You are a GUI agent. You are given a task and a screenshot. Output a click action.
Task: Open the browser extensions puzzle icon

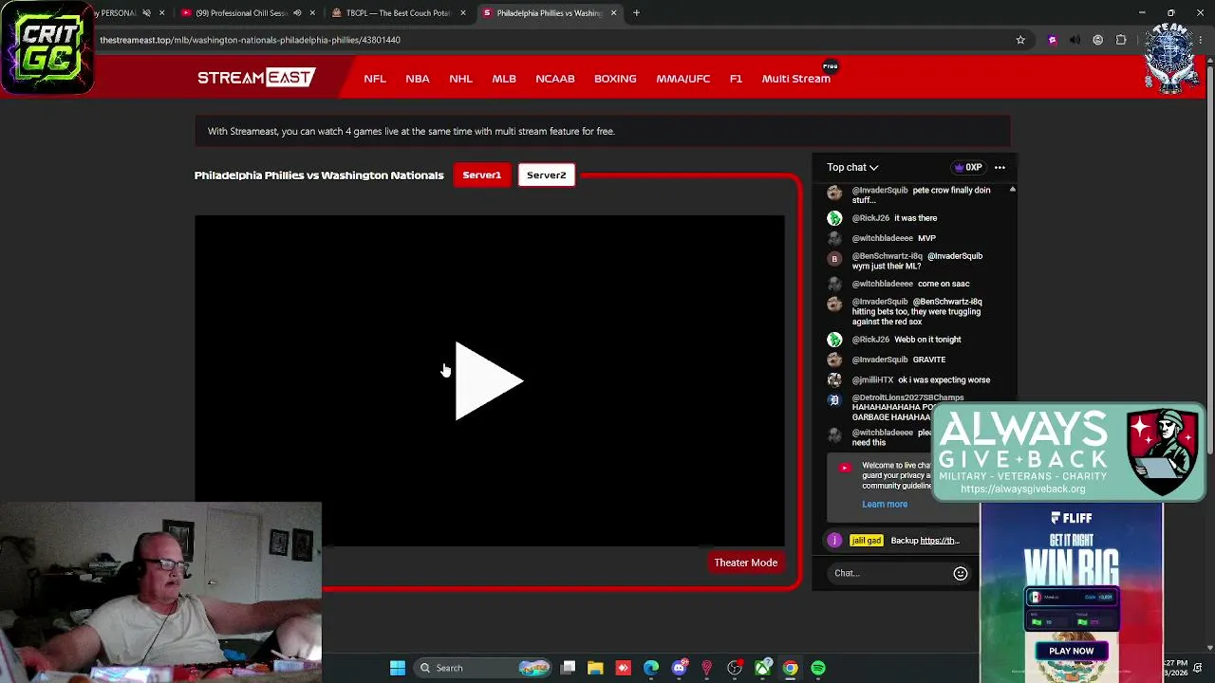click(1121, 40)
